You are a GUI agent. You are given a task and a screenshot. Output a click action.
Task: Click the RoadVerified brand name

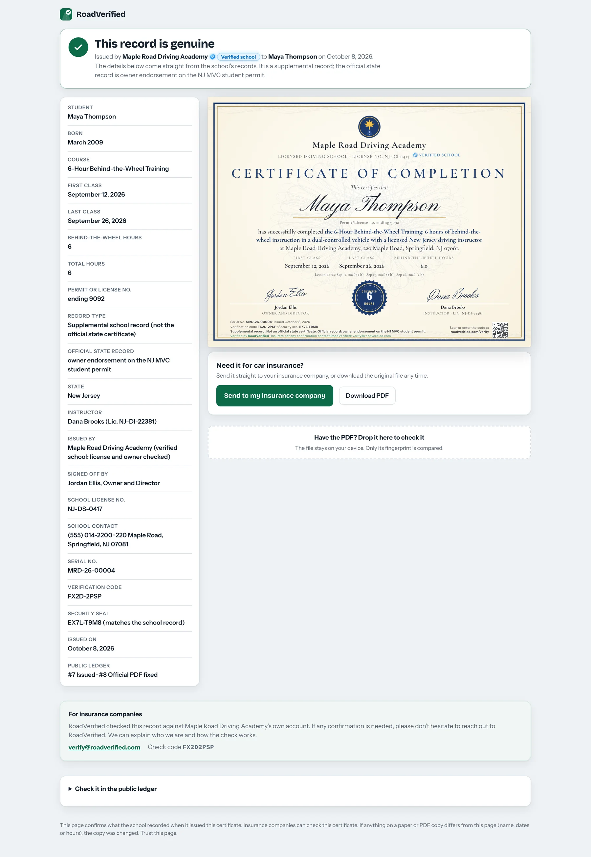coord(101,14)
